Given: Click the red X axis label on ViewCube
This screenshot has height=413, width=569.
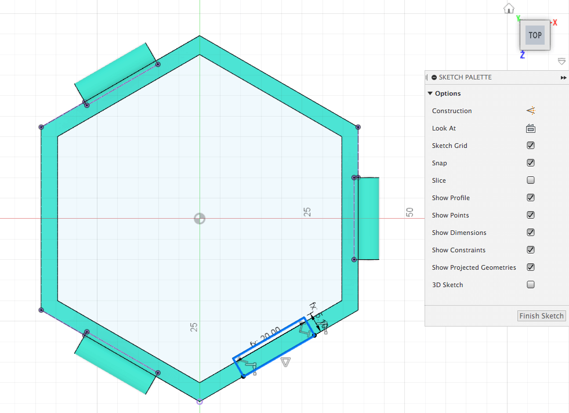Looking at the screenshot, I should pyautogui.click(x=555, y=23).
